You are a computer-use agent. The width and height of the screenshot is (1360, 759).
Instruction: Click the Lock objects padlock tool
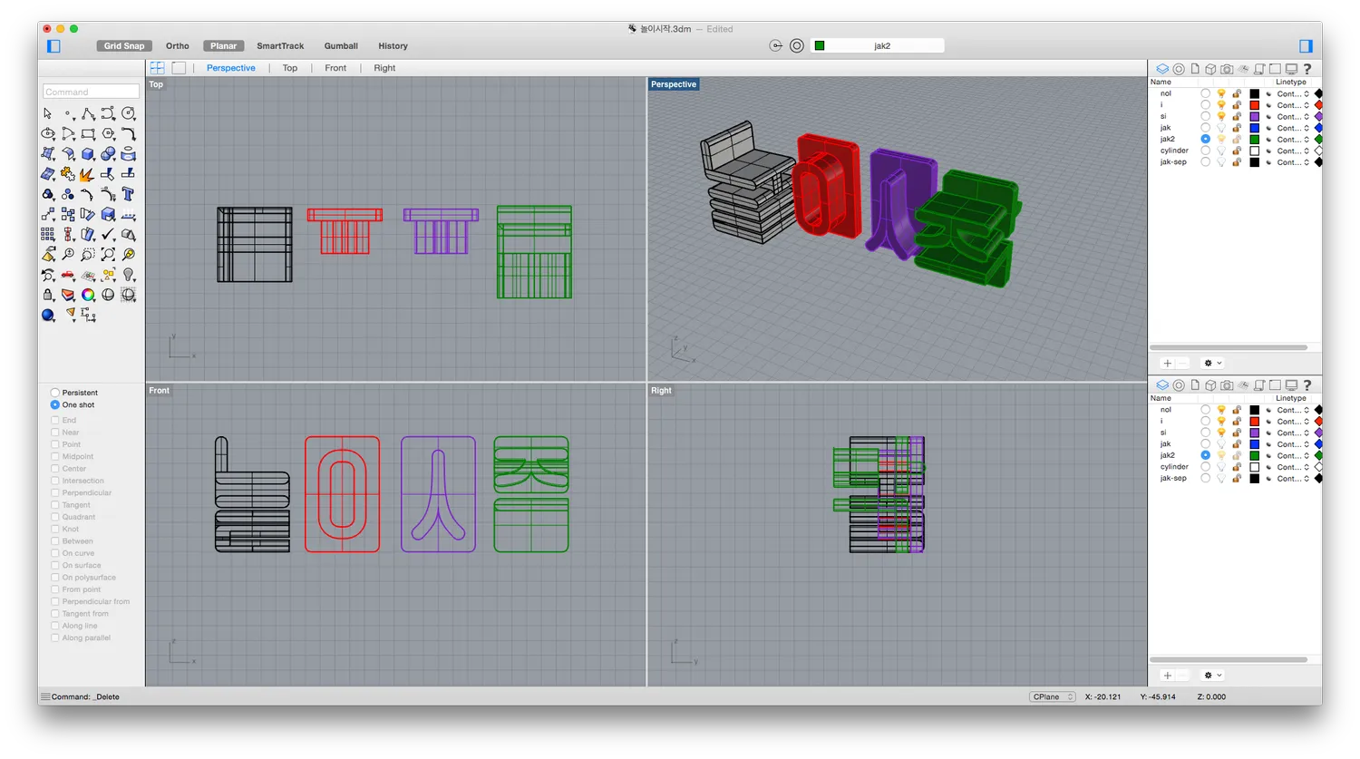point(48,295)
